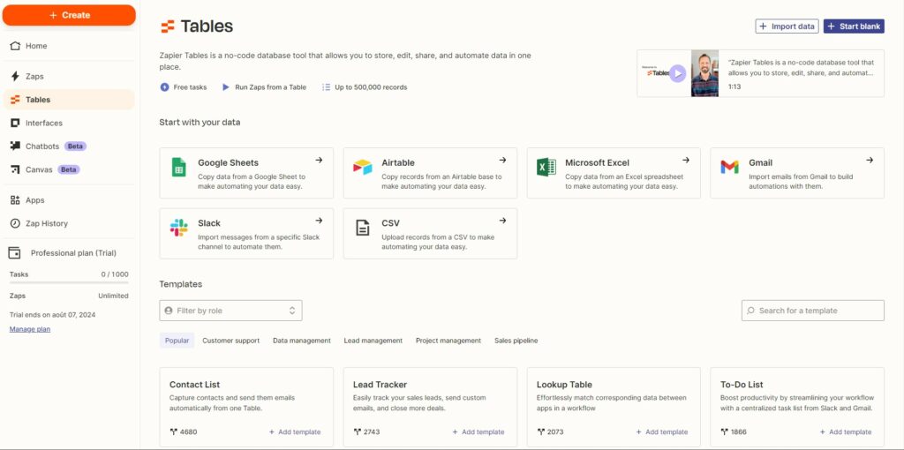This screenshot has height=450, width=904.
Task: Open the Chatbots icon in sidebar
Action: click(15, 146)
